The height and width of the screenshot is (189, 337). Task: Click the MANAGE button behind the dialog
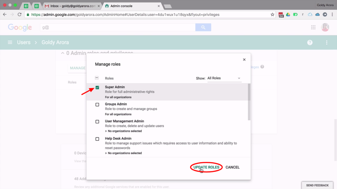[78, 68]
